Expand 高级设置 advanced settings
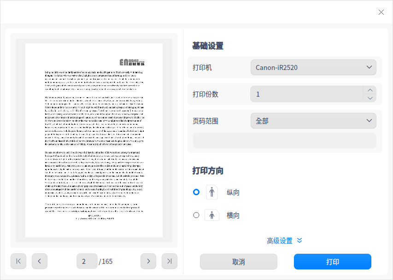This screenshot has width=393, height=280. click(x=284, y=241)
